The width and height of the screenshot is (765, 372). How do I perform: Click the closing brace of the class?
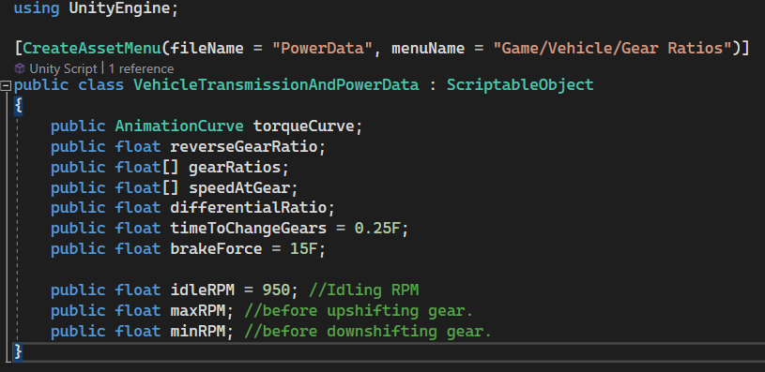click(x=18, y=351)
